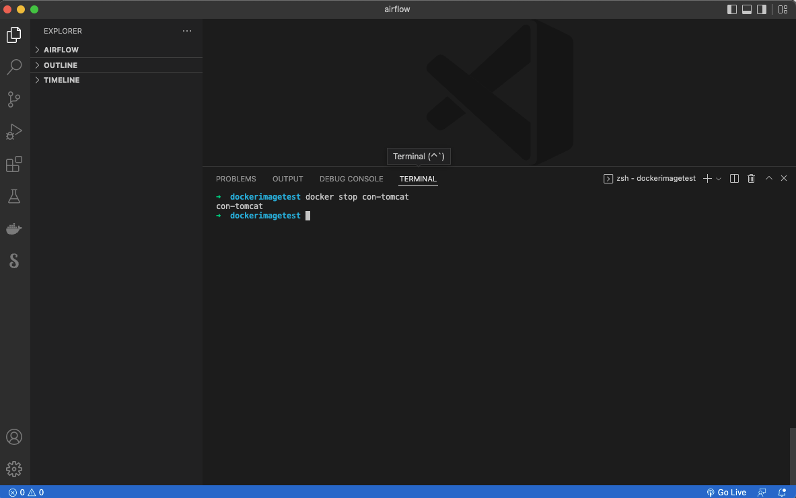Click the yellow minimize window button
Screen dimensions: 796x498
21,9
